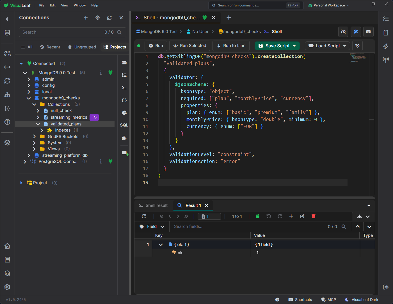Screen dimensions: 393x304
Task: Click Run to Line
Action: (x=231, y=46)
